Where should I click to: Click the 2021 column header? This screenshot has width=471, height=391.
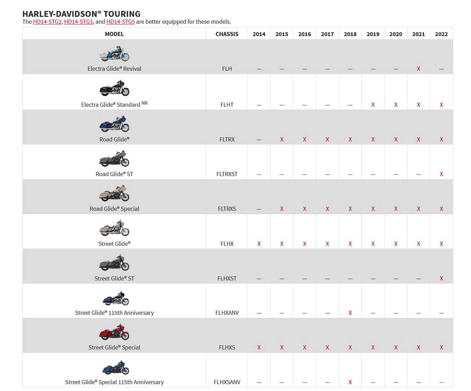point(419,34)
